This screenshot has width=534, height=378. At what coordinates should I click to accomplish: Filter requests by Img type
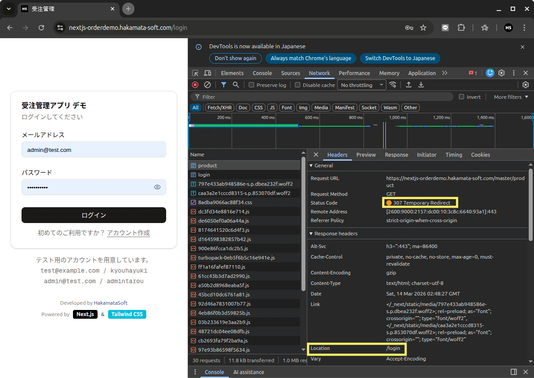click(303, 108)
